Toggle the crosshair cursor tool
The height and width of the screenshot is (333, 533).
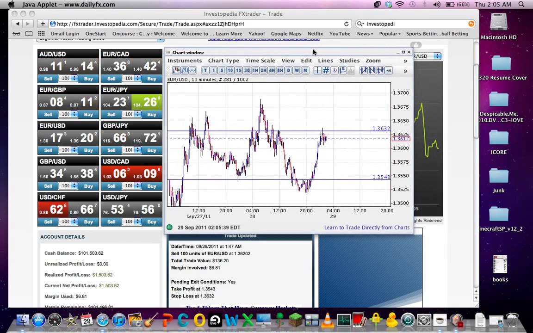317,70
